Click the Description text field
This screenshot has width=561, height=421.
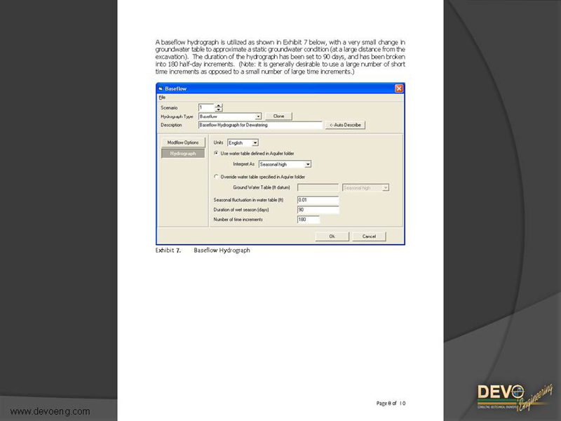(259, 125)
